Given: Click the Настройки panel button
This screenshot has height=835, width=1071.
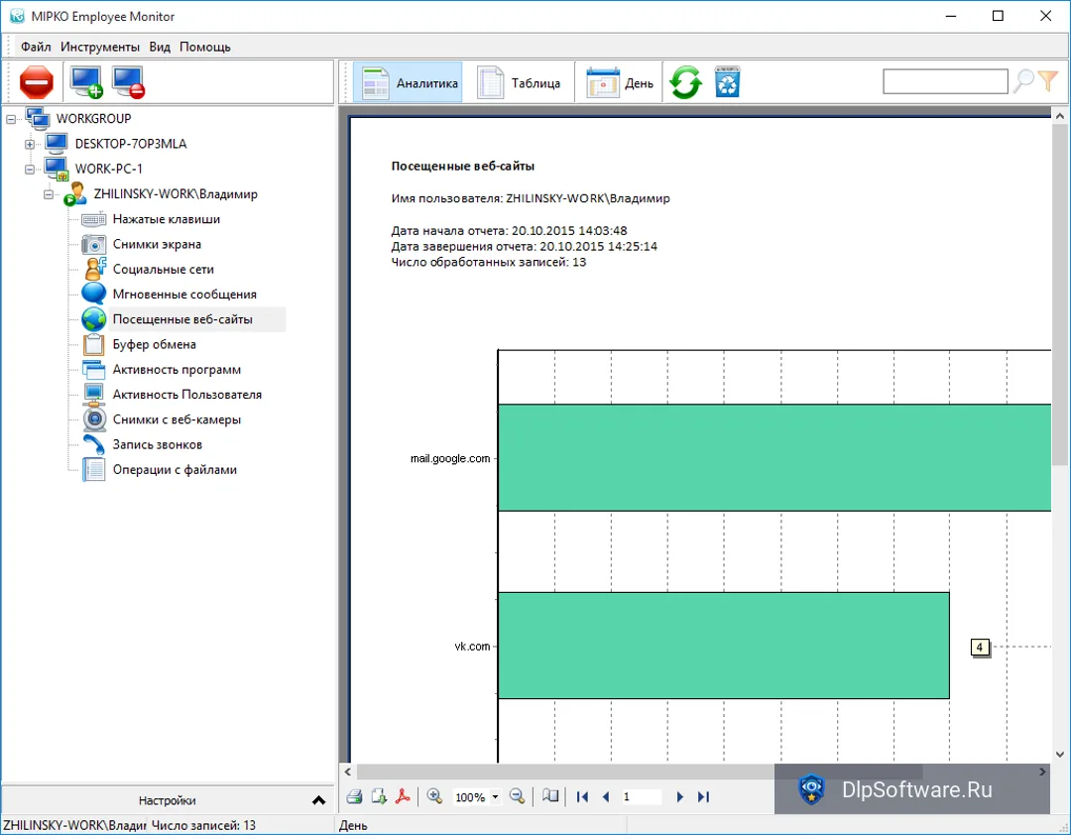Looking at the screenshot, I should tap(168, 800).
